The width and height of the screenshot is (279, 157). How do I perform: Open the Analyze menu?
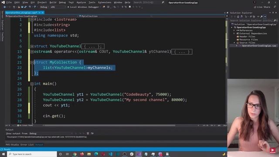pos(81,3)
